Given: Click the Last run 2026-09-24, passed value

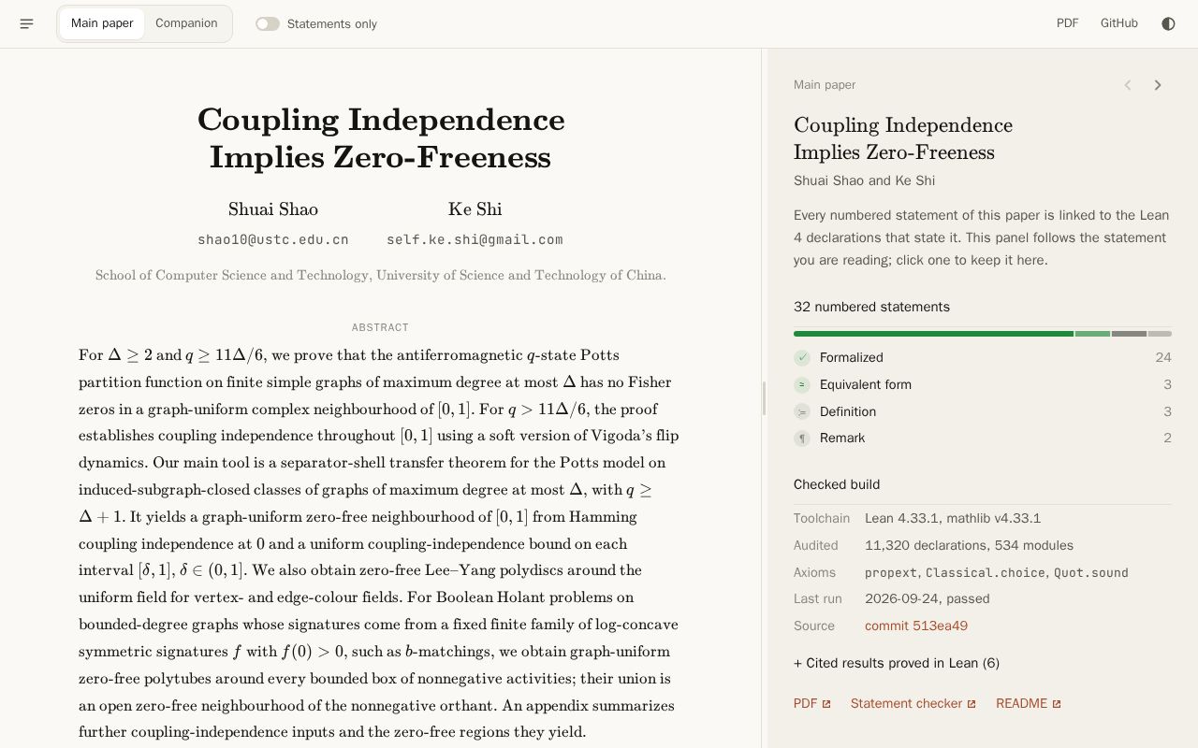Looking at the screenshot, I should [928, 598].
